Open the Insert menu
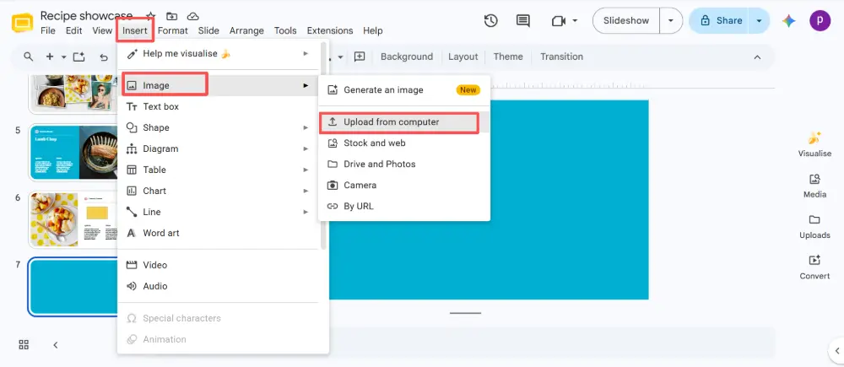This screenshot has width=844, height=367. [x=134, y=30]
